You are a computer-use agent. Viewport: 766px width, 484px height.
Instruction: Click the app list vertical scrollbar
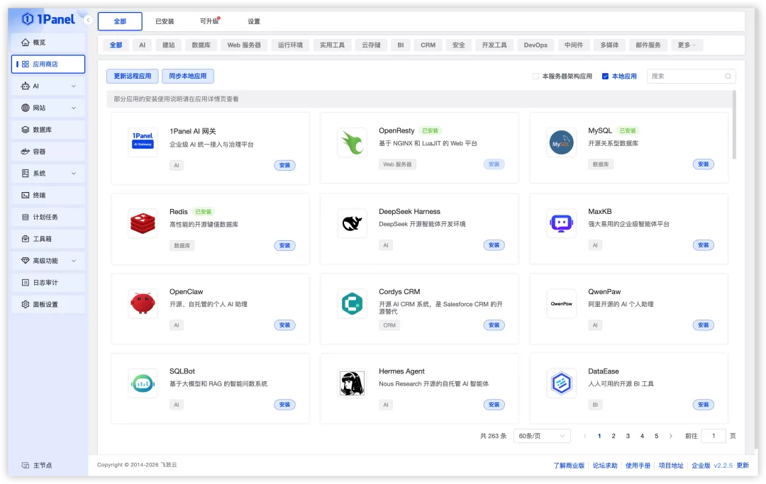[x=734, y=125]
